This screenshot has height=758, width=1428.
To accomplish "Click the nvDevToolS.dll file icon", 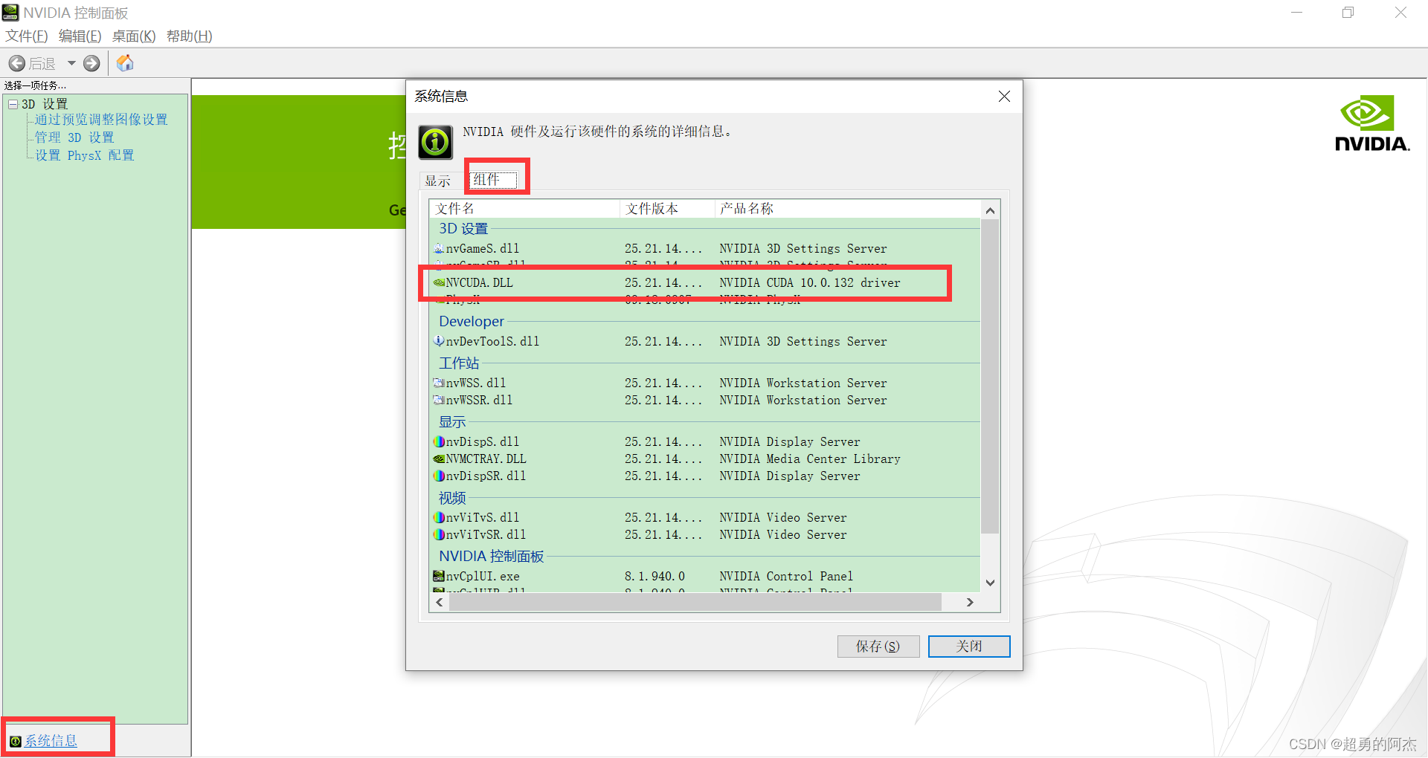I will coord(439,342).
